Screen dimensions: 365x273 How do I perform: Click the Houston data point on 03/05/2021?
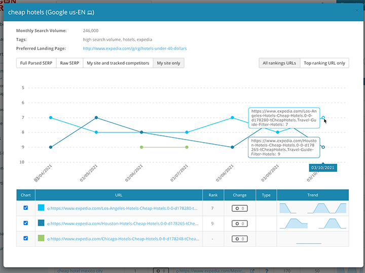pyautogui.click(x=96, y=118)
